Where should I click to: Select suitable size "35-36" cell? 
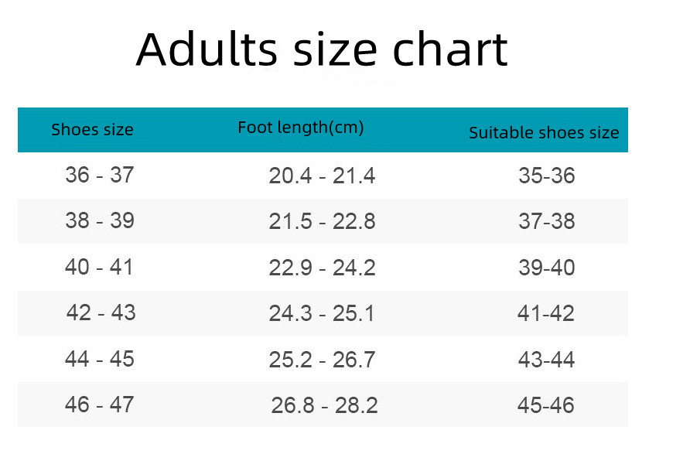(x=547, y=176)
